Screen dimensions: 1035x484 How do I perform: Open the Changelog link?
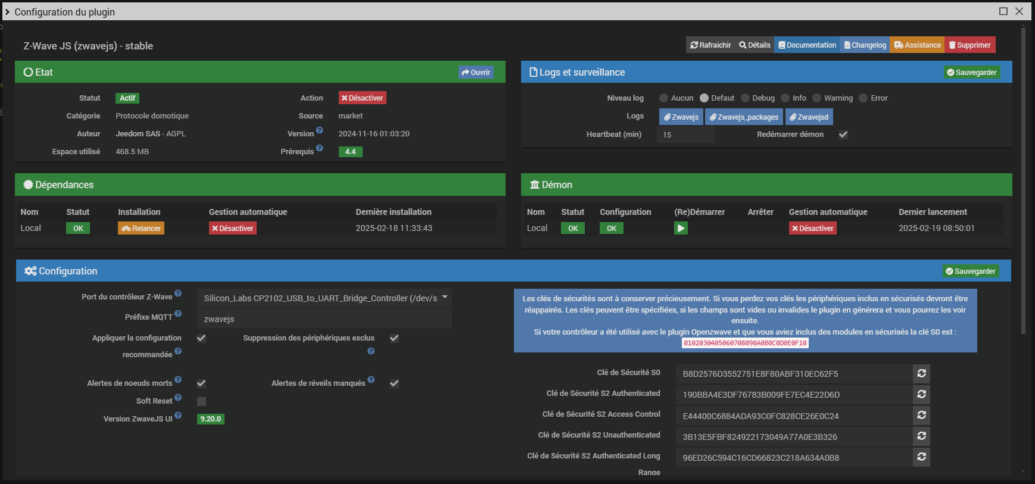(865, 45)
